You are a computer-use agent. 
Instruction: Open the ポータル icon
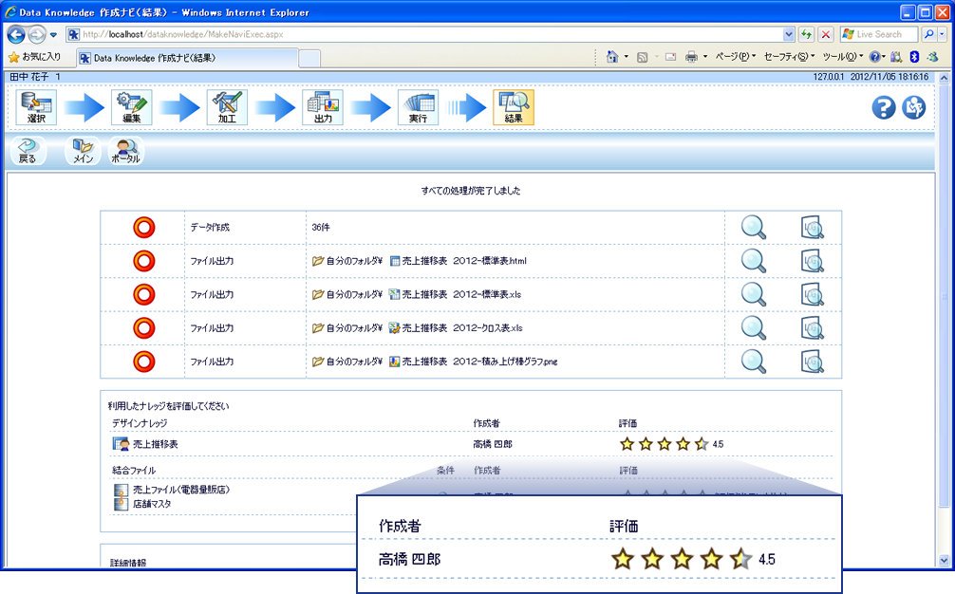coord(125,150)
